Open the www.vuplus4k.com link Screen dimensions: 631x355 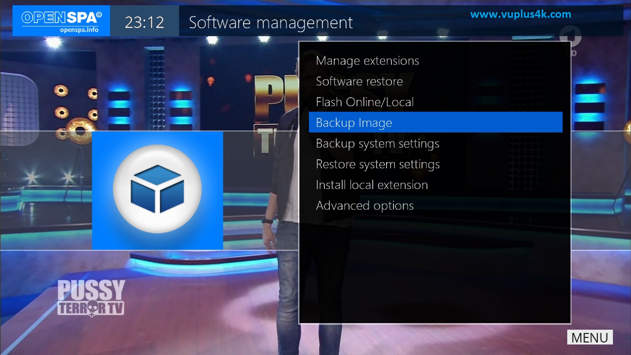[521, 14]
